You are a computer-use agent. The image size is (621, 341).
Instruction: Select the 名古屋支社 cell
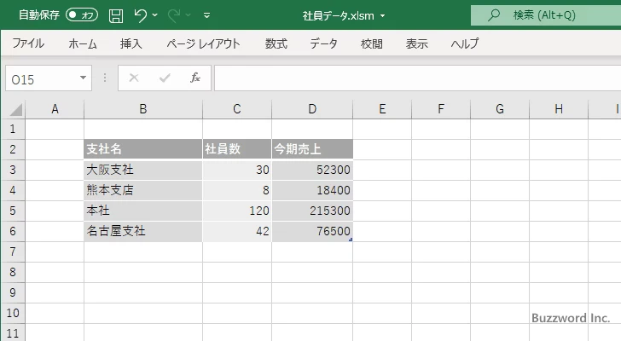click(x=143, y=231)
